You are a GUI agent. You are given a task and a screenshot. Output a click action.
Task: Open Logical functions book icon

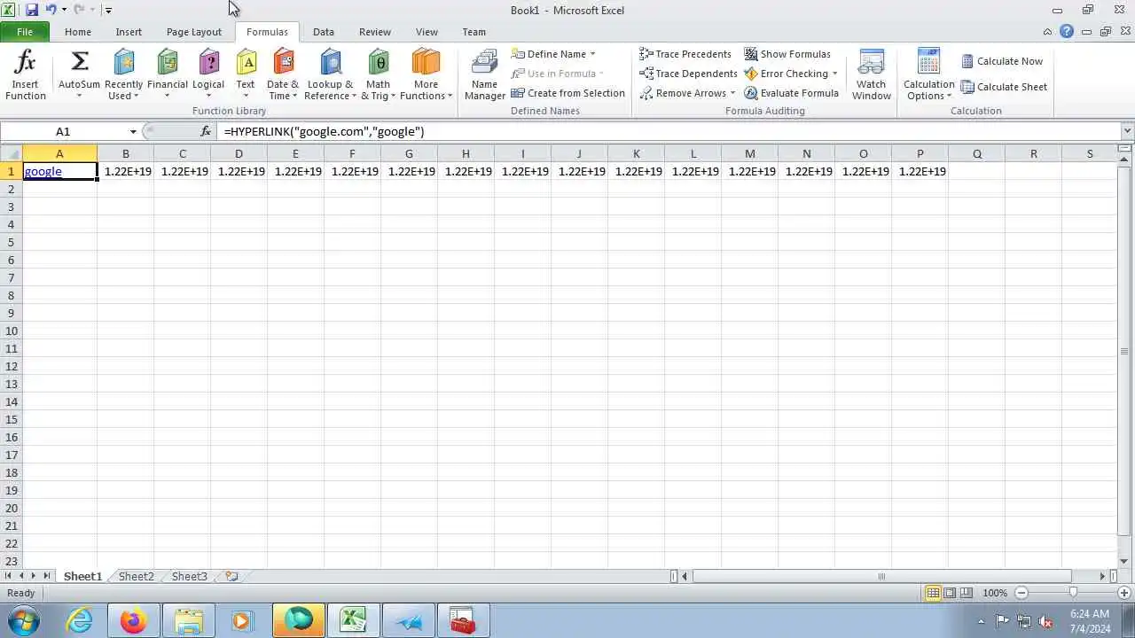click(208, 62)
